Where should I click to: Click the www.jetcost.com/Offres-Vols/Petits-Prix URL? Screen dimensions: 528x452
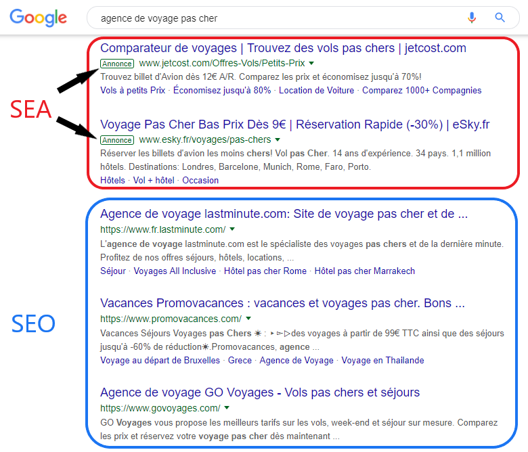222,64
